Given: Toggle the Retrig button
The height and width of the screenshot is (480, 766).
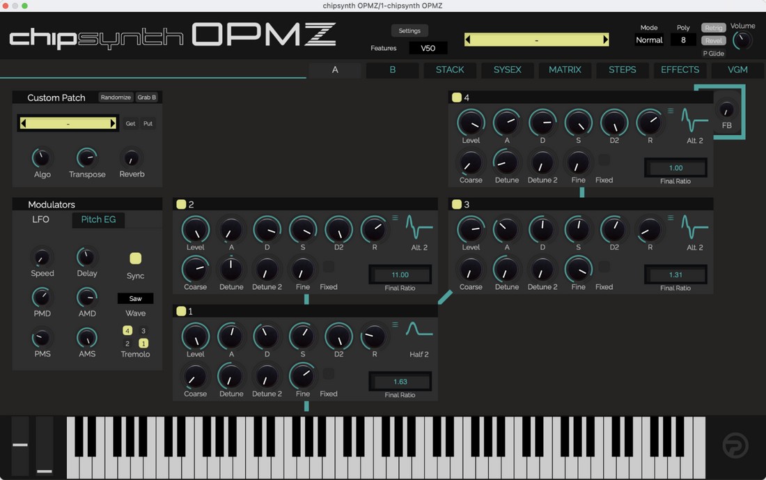Looking at the screenshot, I should pyautogui.click(x=713, y=28).
